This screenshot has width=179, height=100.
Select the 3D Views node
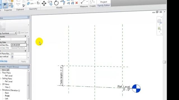tap(6, 84)
